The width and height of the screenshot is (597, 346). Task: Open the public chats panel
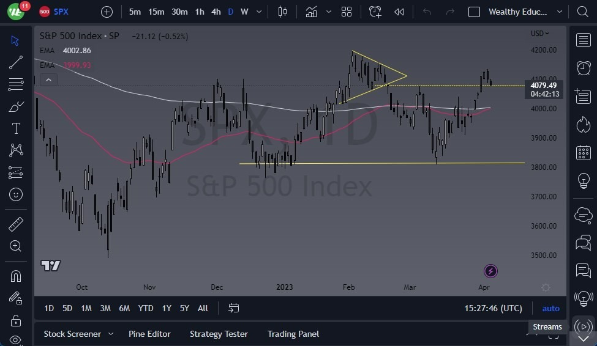point(584,243)
